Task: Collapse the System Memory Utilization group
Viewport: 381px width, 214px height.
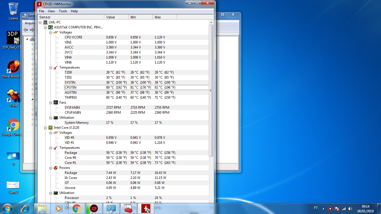Action: [51, 118]
